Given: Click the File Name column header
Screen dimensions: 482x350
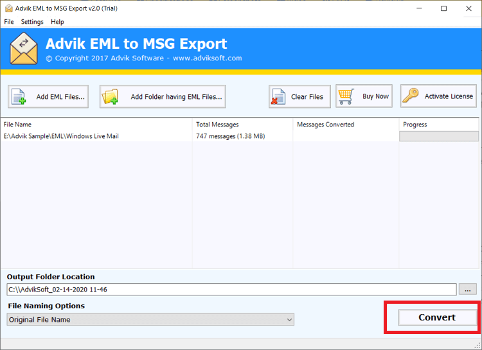Looking at the screenshot, I should pyautogui.click(x=17, y=125).
